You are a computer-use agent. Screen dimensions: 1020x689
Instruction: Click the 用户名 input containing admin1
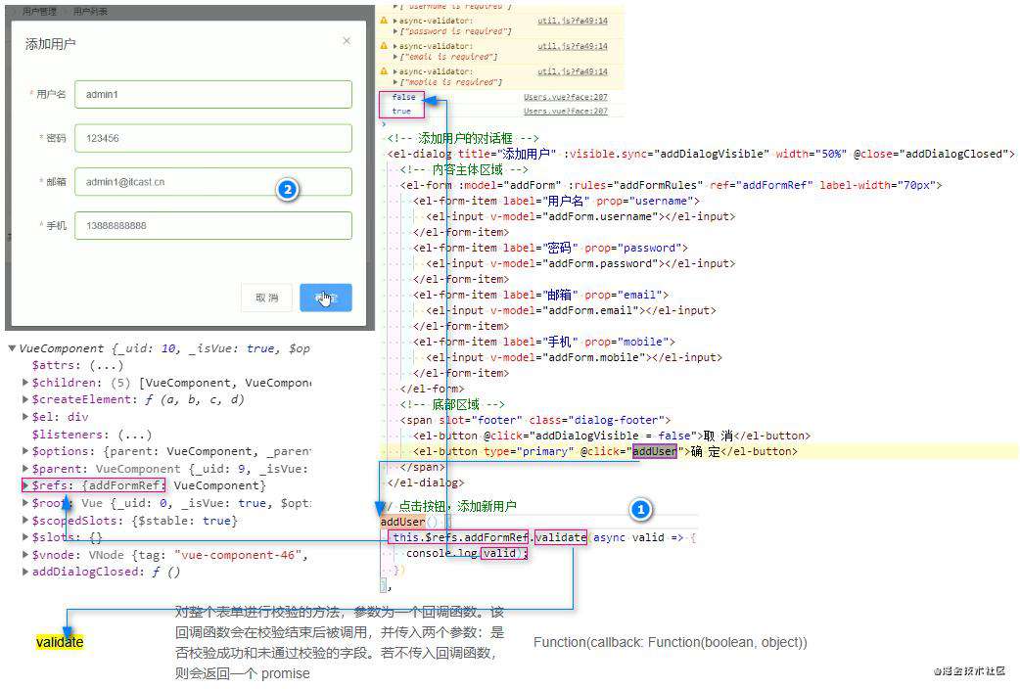(x=213, y=94)
